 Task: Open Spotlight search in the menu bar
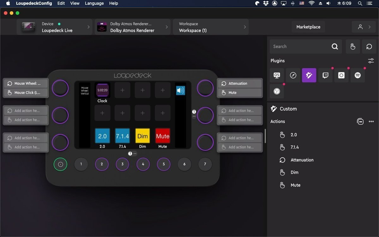pyautogui.click(x=360, y=3)
